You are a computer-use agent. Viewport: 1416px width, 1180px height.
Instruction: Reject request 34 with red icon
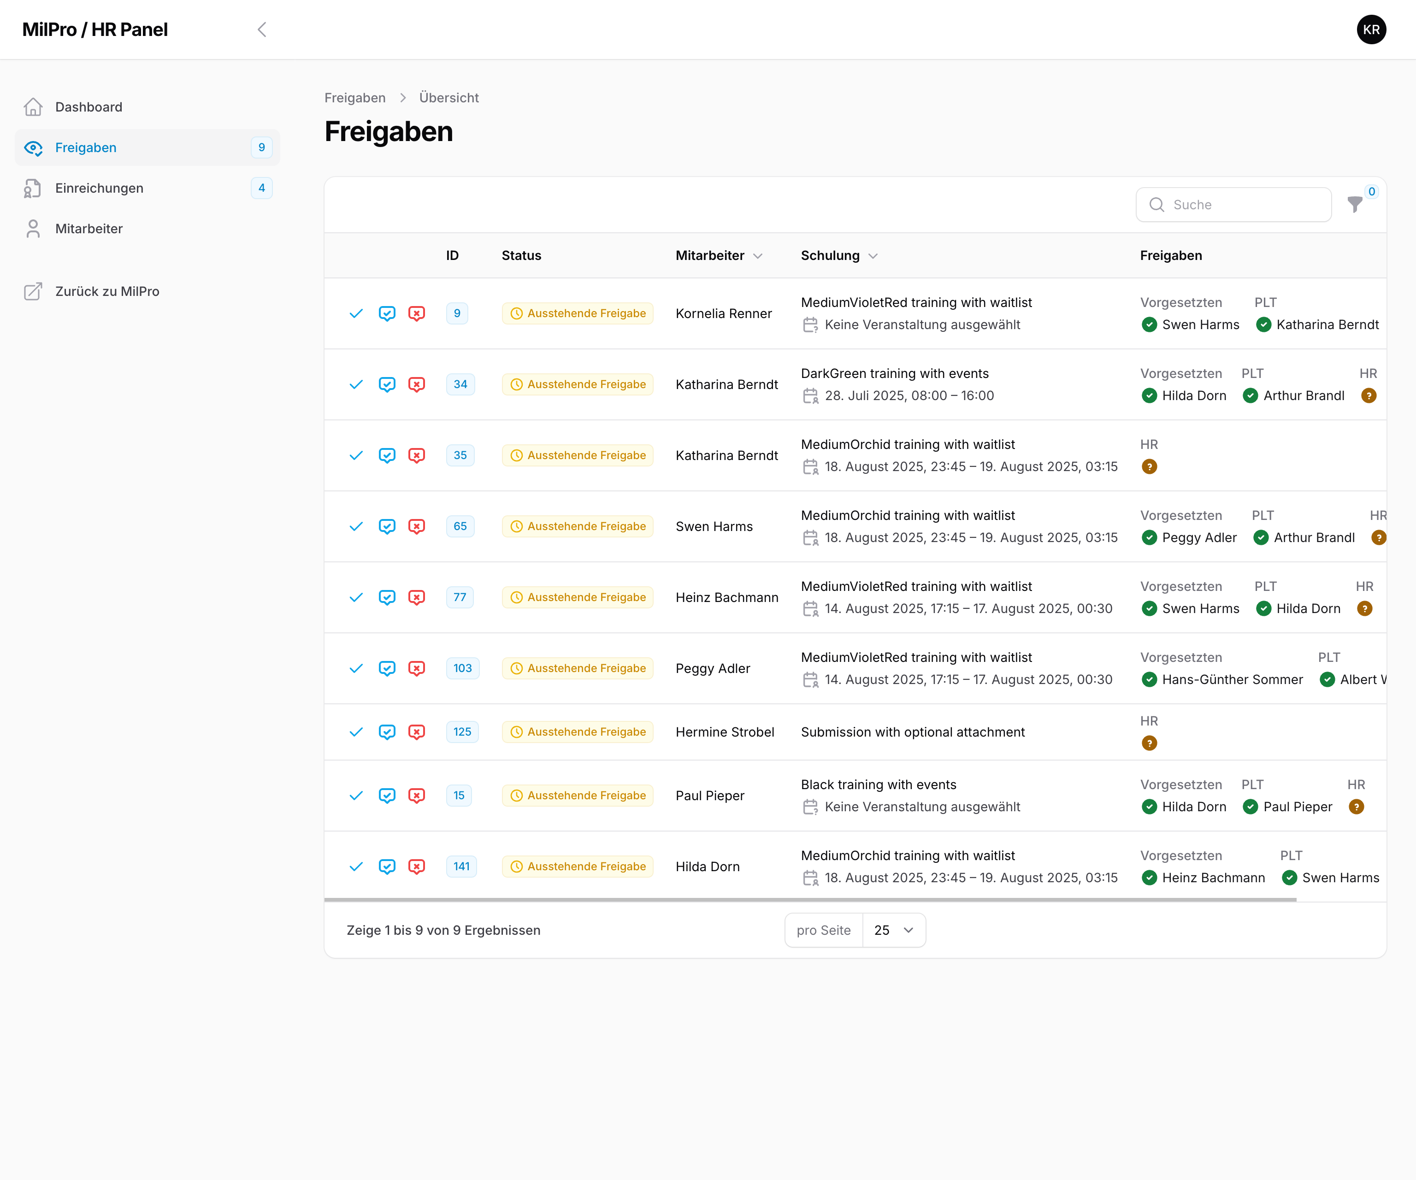(x=417, y=384)
